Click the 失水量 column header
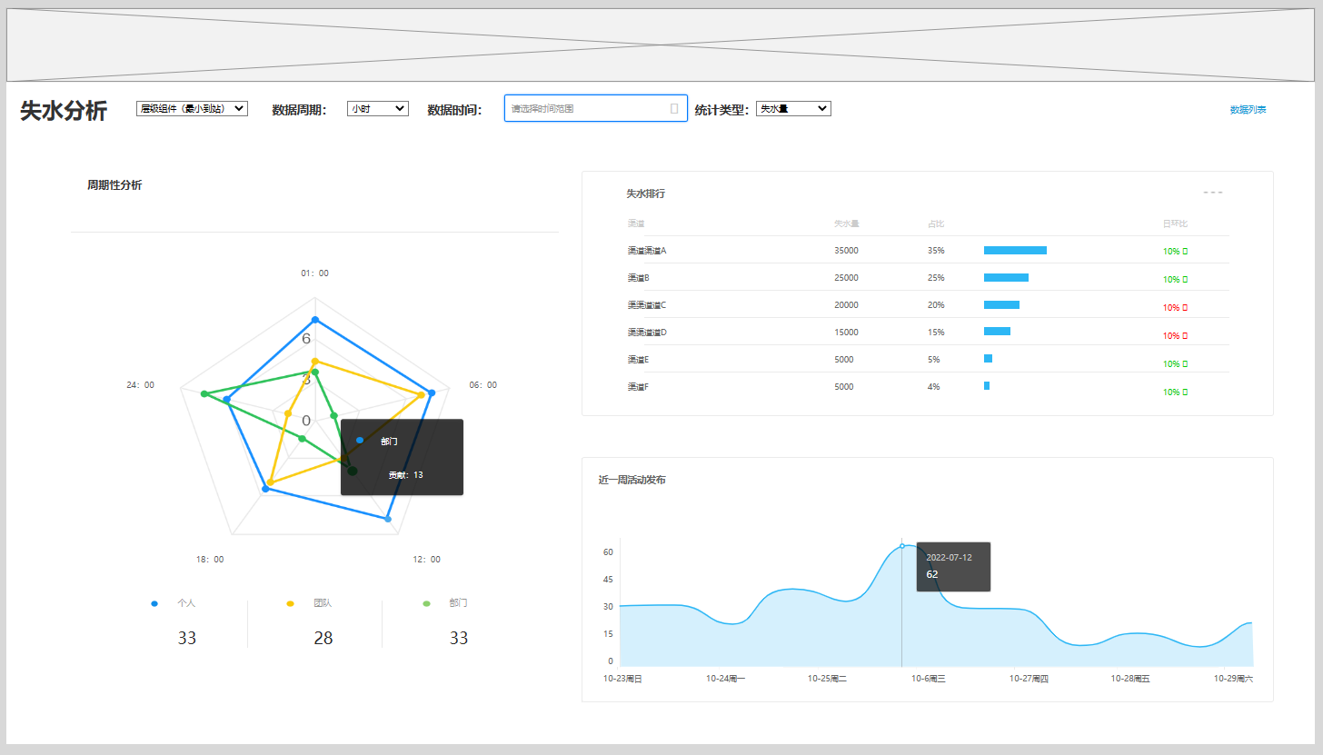1323x755 pixels. click(847, 224)
